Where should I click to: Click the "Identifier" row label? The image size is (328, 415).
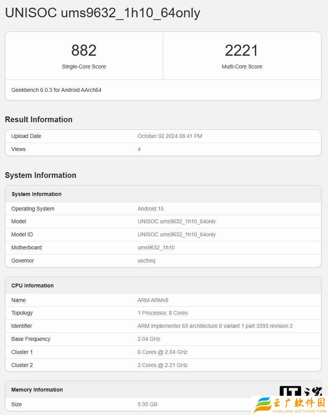[x=21, y=326]
